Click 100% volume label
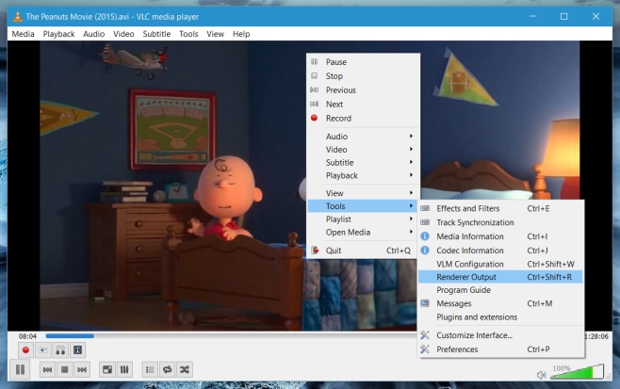 point(562,368)
